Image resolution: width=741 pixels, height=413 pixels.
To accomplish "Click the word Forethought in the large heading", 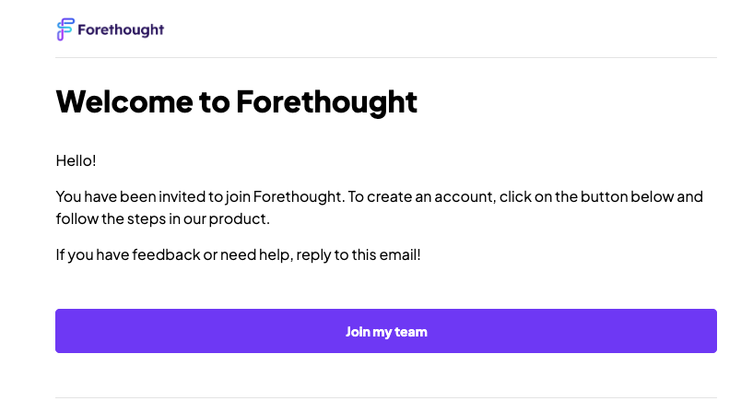I will (x=326, y=102).
